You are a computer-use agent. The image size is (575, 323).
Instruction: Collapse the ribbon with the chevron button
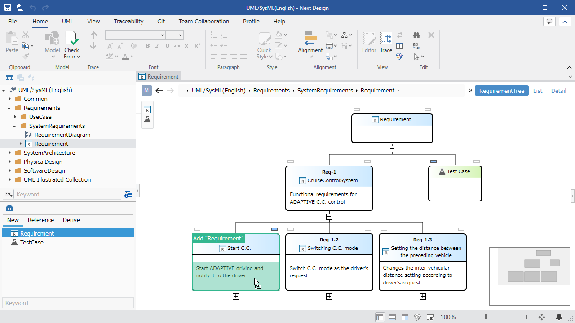point(564,22)
